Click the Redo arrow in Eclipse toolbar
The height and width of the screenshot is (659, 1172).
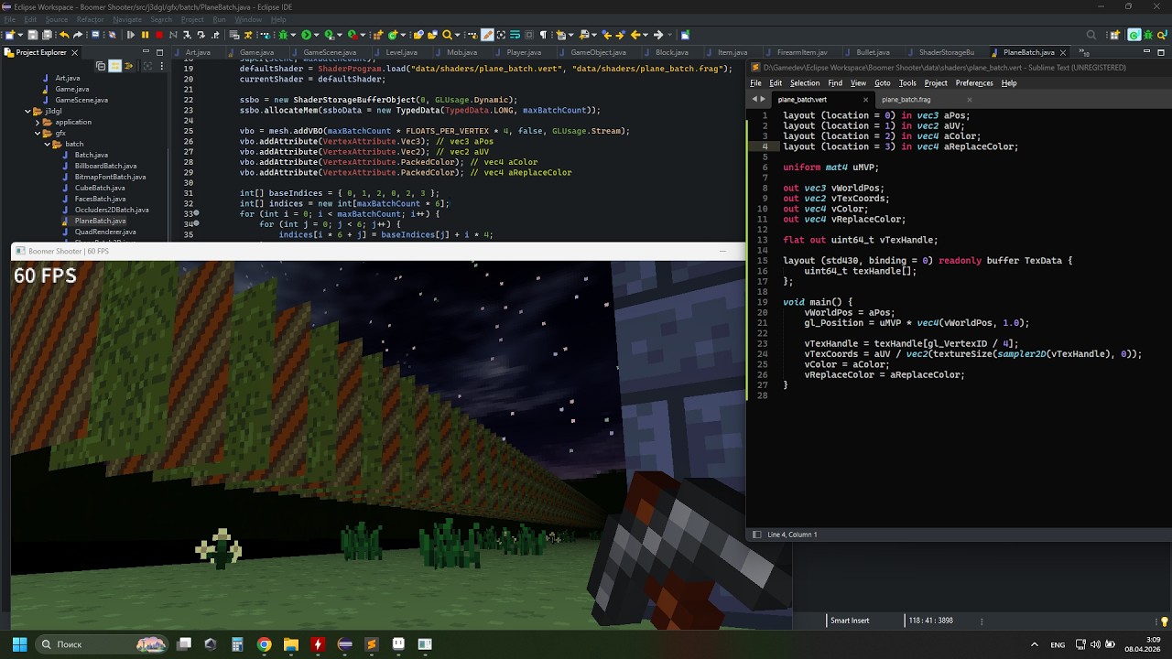tap(78, 35)
